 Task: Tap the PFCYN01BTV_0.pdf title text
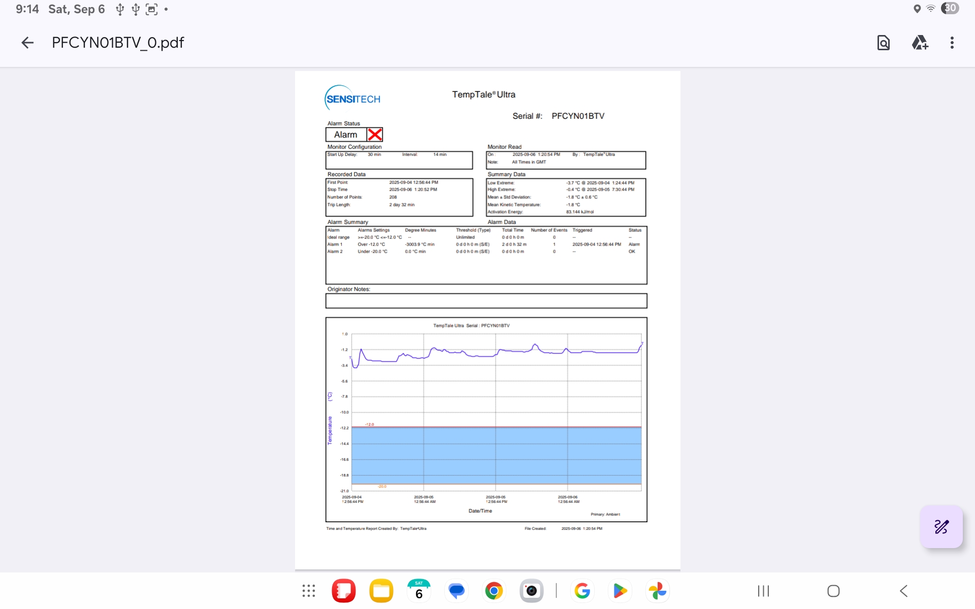118,43
